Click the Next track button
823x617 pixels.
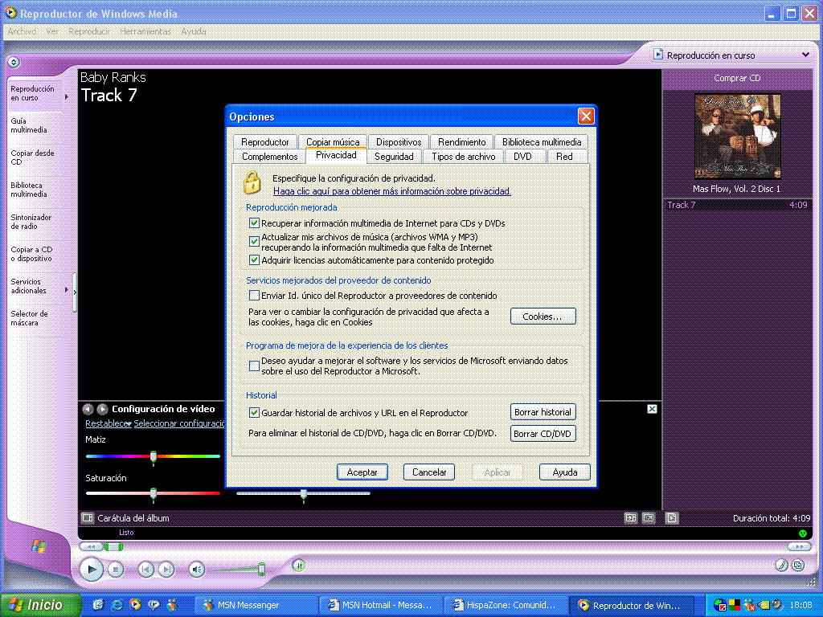[166, 570]
